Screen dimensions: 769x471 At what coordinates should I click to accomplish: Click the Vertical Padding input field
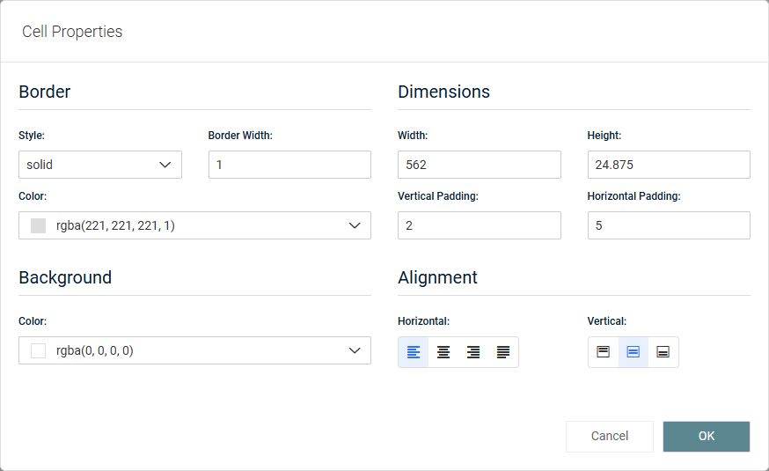pos(479,225)
